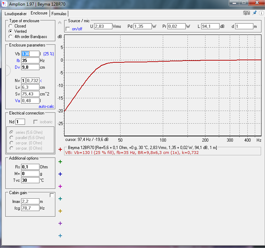Click the blue on/off link
The image size is (265, 248).
pos(77,29)
